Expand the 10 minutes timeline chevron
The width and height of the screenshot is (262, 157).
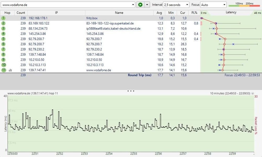click(253, 93)
